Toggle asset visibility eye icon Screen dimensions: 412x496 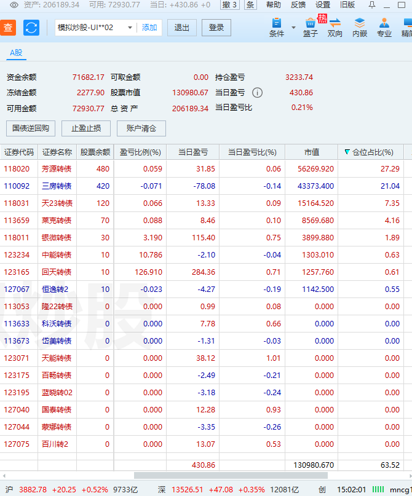tap(14, 4)
